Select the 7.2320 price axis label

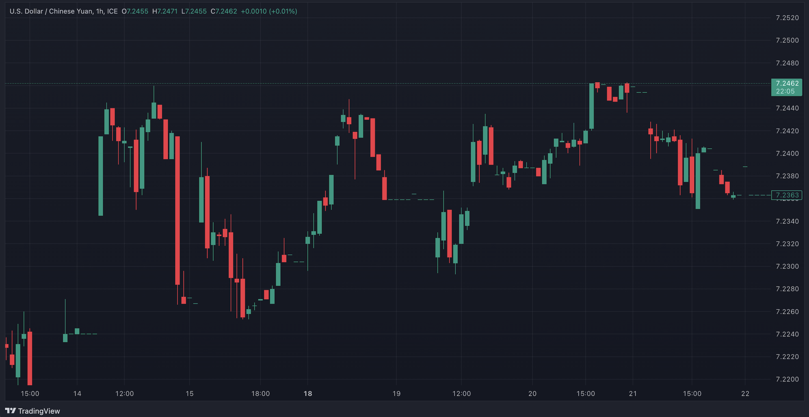coord(787,244)
